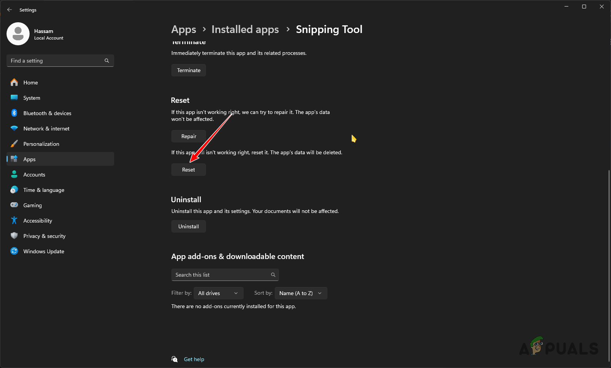The height and width of the screenshot is (368, 611).
Task: Click the Accessibility figure icon in sidebar
Action: [14, 220]
